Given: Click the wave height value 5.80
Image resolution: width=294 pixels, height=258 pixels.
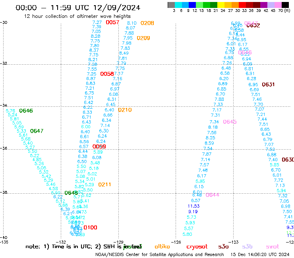Looking at the screenshot, I should click(187, 234).
